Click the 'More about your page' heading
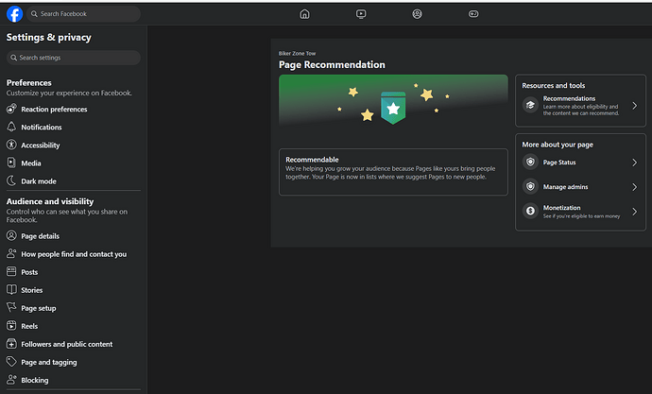 coord(558,145)
